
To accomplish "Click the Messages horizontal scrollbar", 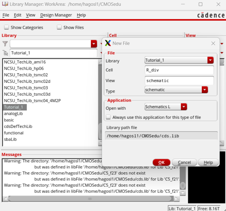I will click(90, 199).
